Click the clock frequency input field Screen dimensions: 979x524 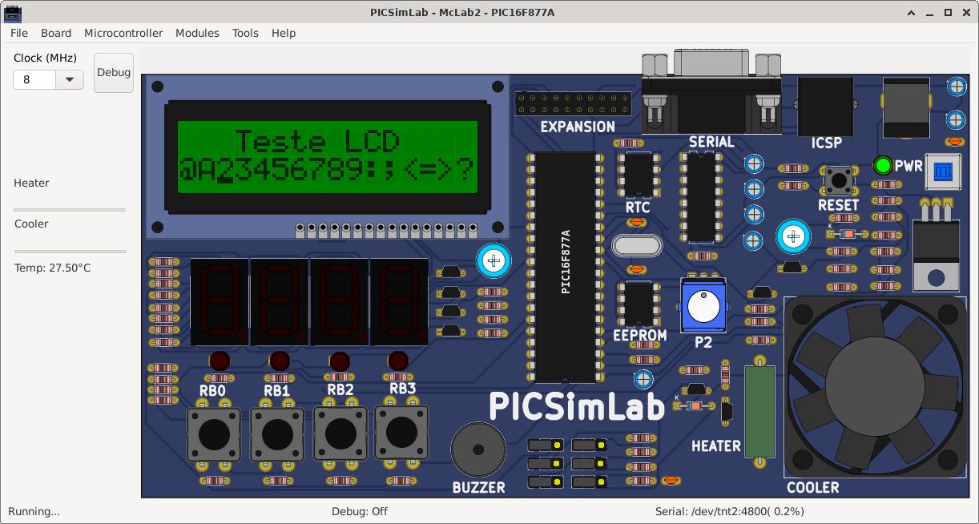pyautogui.click(x=34, y=79)
